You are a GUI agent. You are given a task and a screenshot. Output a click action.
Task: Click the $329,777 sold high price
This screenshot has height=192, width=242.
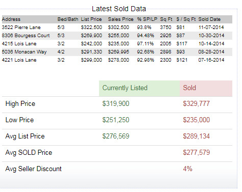tap(197, 104)
